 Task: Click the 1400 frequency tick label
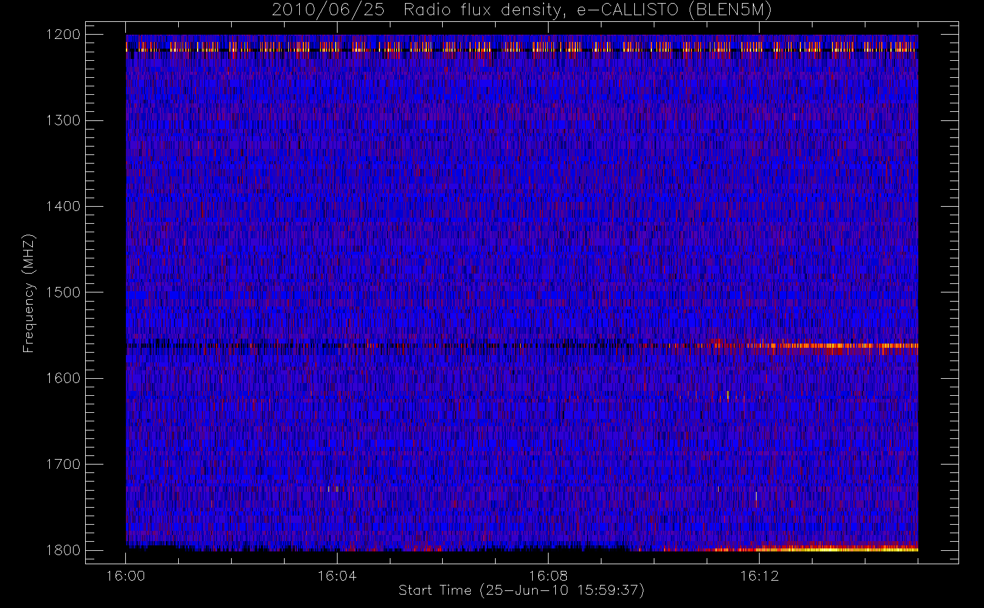pyautogui.click(x=63, y=207)
